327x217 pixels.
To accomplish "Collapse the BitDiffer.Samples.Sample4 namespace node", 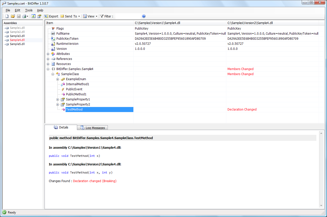I will (48, 69).
